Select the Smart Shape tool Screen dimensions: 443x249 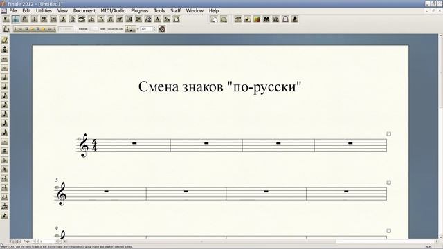(100, 19)
